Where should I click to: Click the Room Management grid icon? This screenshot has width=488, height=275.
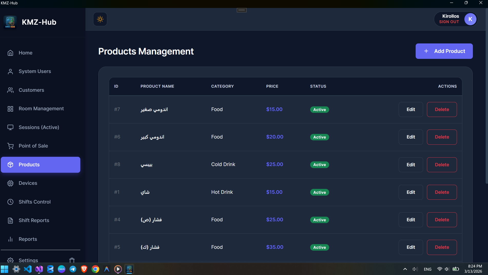[x=10, y=108]
